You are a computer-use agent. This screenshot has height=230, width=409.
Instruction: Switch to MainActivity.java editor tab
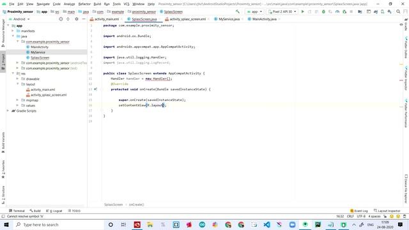pyautogui.click(x=264, y=19)
